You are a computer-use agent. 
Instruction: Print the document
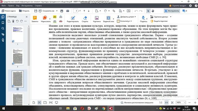tap(62, 11)
